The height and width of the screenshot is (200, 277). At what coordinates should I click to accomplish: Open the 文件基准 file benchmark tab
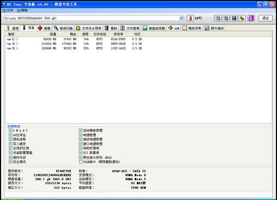(x=130, y=28)
